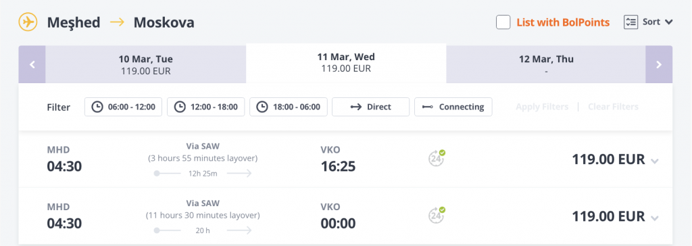
Task: Enable List with BolPoints checkbox
Action: 503,22
